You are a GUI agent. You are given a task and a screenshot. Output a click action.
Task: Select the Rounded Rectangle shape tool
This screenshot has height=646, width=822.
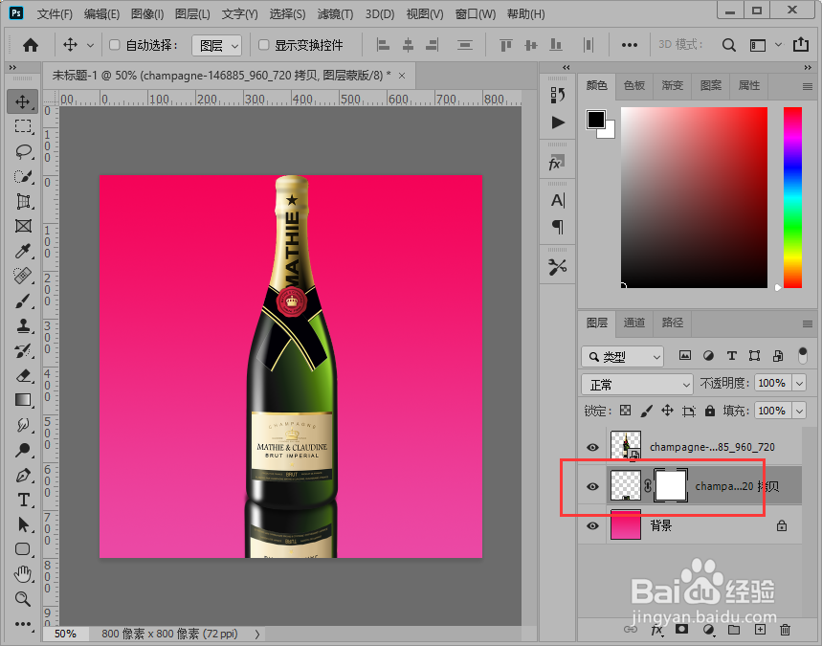(x=23, y=549)
